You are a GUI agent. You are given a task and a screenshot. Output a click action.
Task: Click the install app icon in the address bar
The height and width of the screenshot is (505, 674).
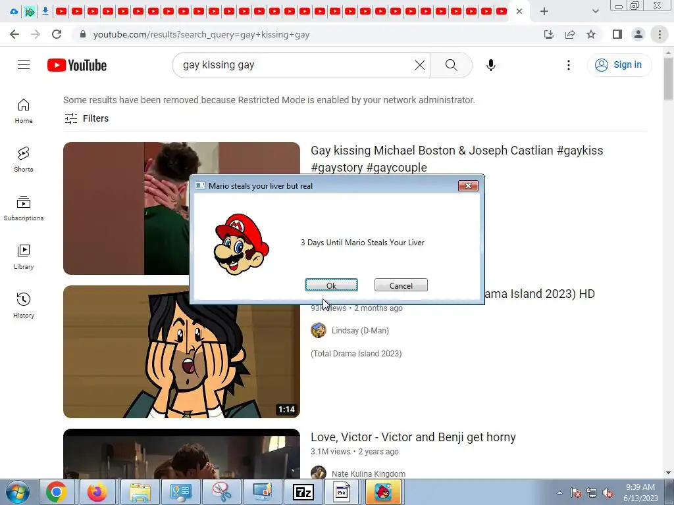[x=549, y=34]
